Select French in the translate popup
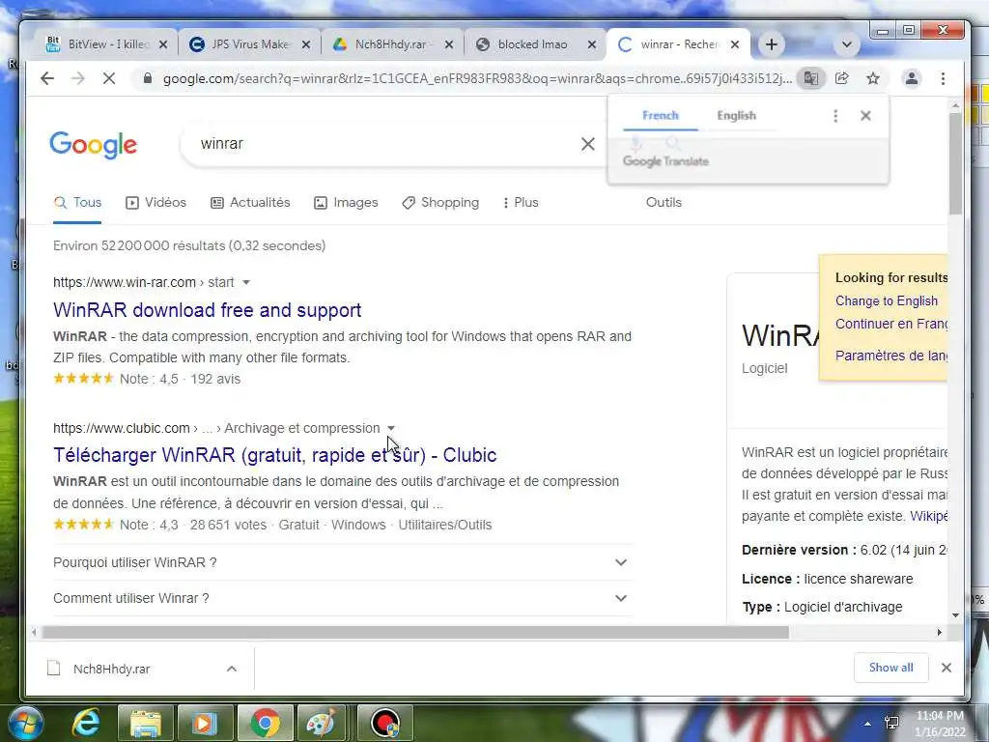The image size is (989, 742). [661, 116]
